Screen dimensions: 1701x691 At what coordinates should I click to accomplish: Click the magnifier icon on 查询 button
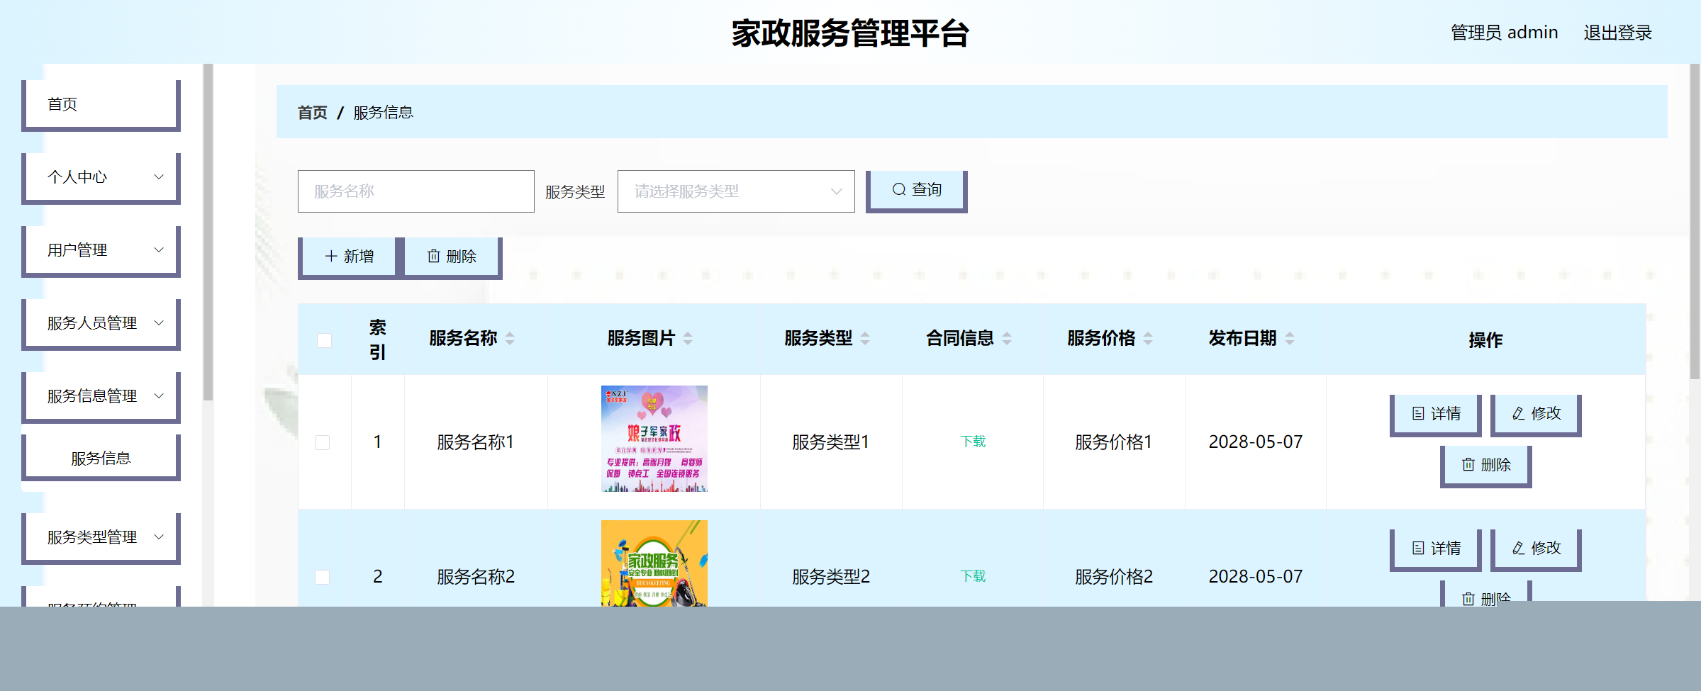[x=898, y=189]
